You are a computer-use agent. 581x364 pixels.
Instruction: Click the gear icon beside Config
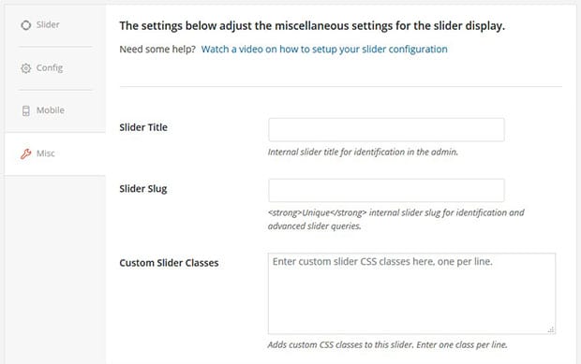coord(26,68)
